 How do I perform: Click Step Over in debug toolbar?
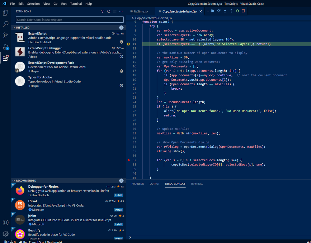219,11
